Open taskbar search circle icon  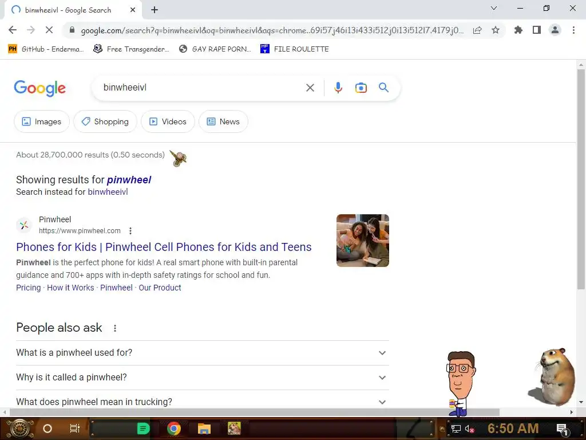[47, 429]
